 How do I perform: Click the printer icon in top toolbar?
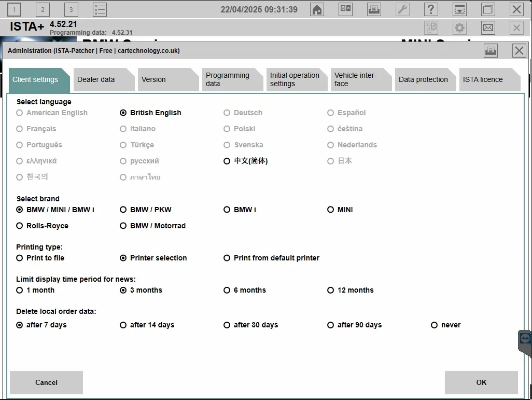[373, 9]
